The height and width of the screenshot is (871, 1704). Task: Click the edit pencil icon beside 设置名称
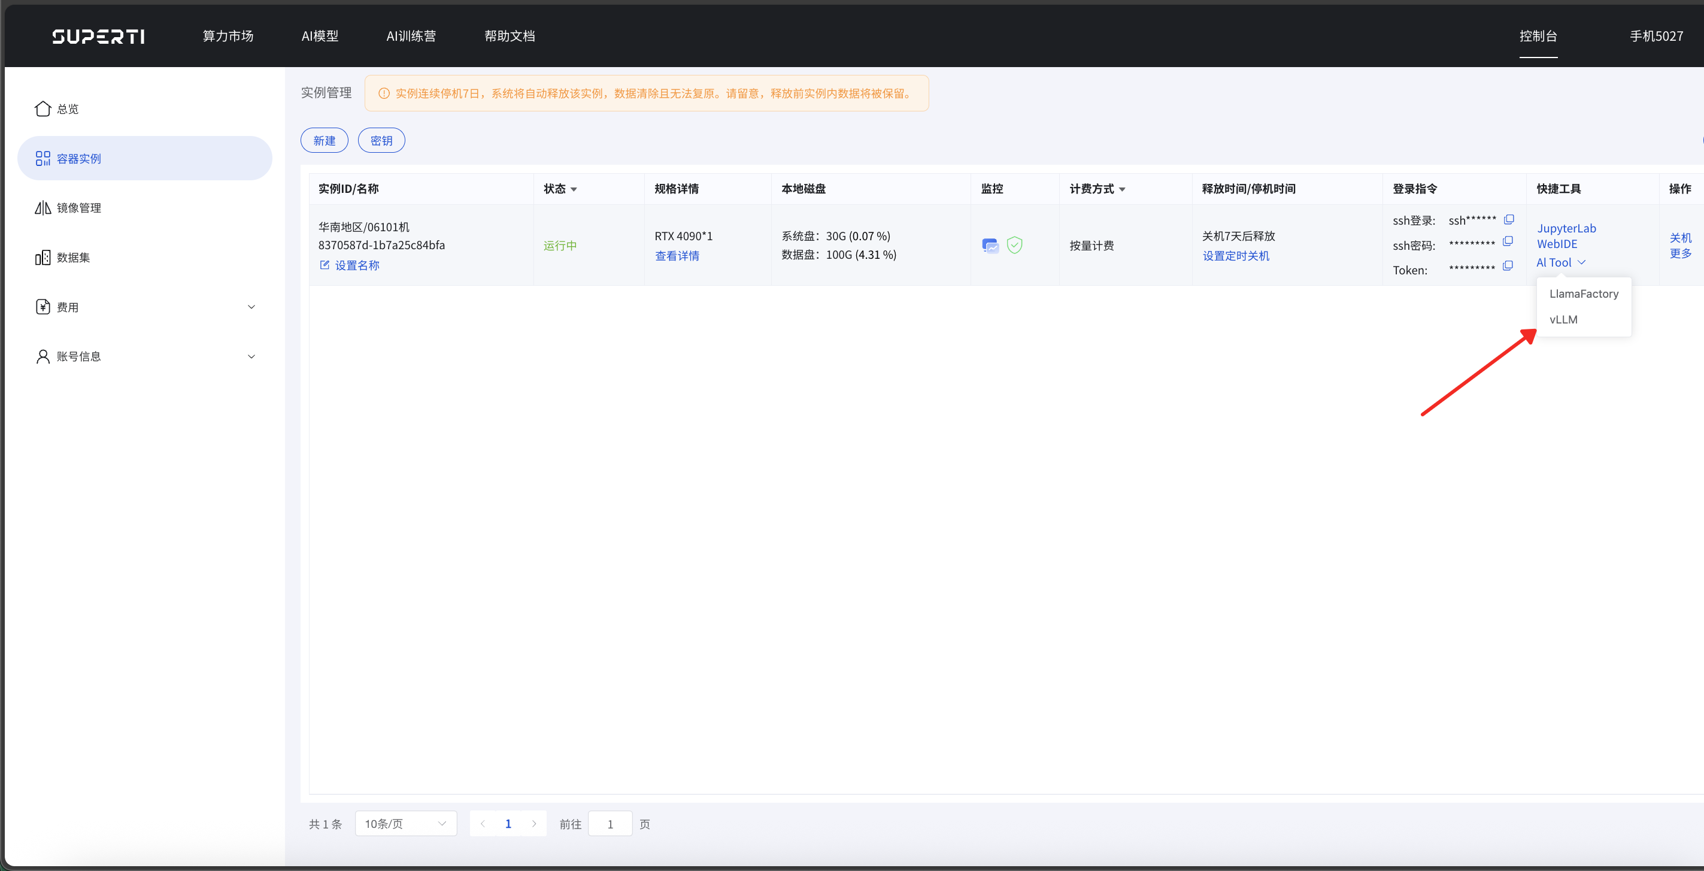coord(324,265)
